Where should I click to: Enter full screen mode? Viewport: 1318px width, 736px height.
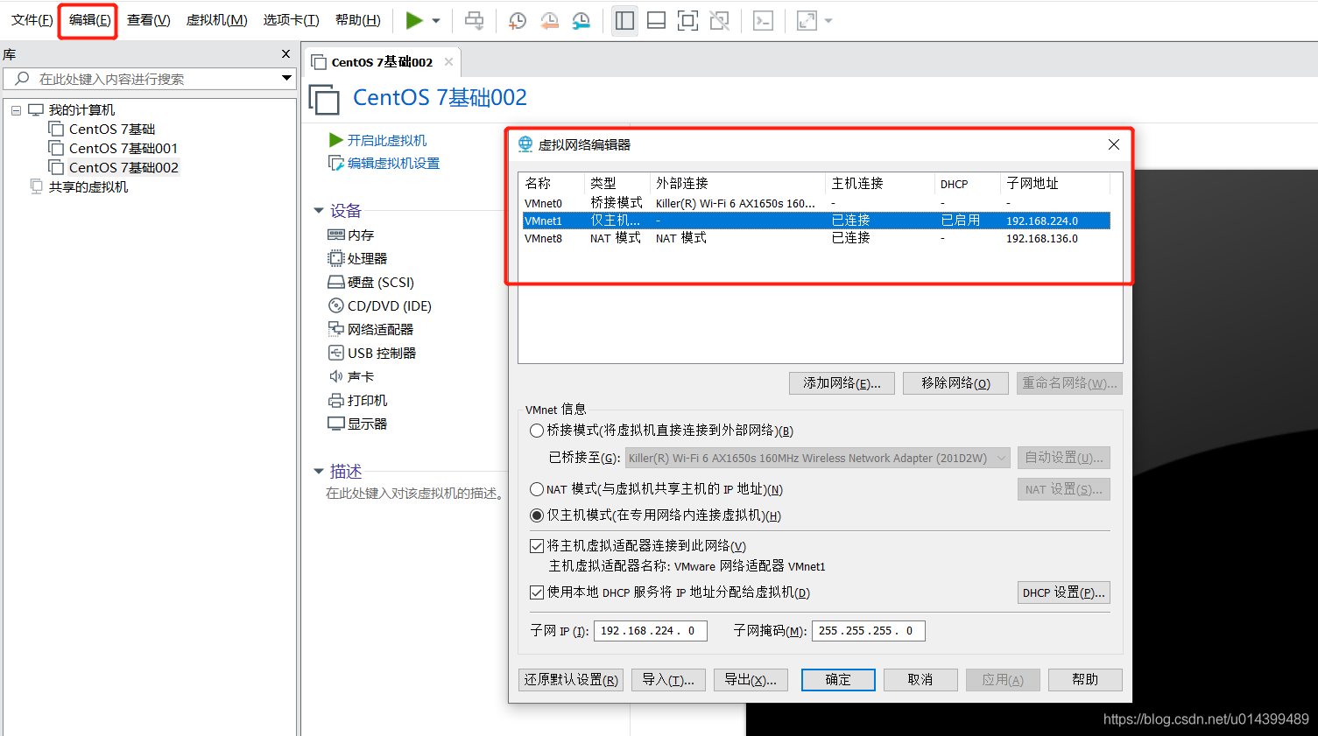coord(687,19)
